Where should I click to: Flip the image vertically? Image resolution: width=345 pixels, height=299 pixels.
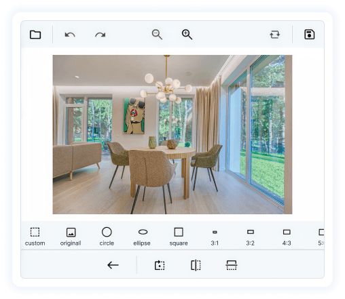click(232, 265)
